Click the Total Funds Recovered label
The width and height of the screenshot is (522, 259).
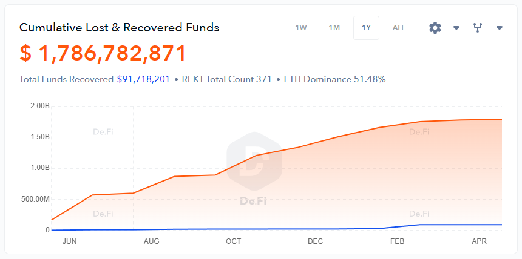[x=66, y=79]
